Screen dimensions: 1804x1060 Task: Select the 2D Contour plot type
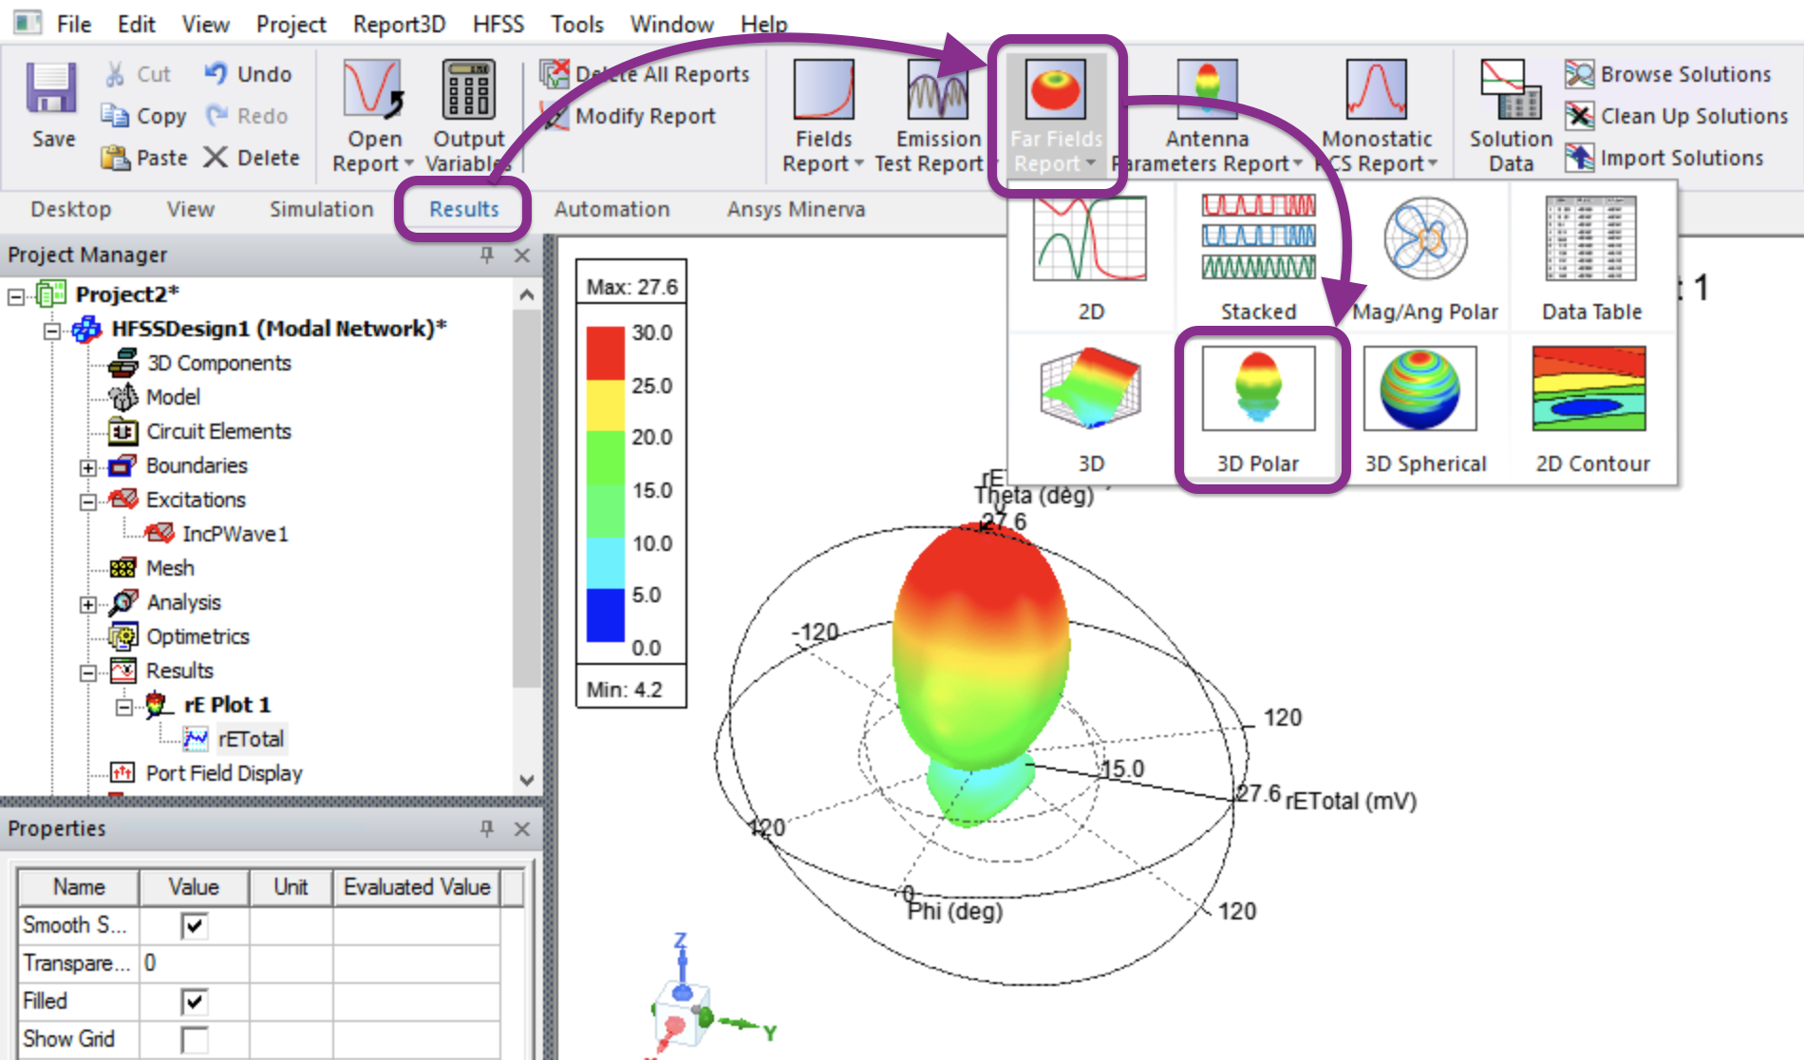(1592, 408)
